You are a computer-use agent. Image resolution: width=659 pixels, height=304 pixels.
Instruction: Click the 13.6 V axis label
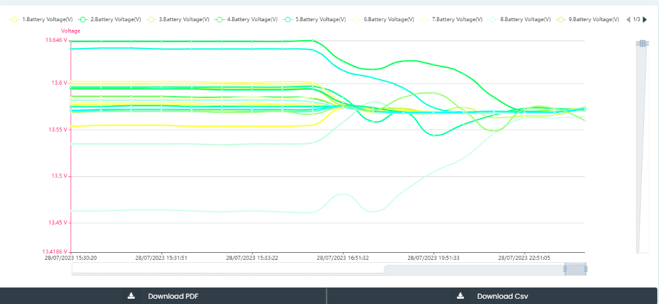59,83
